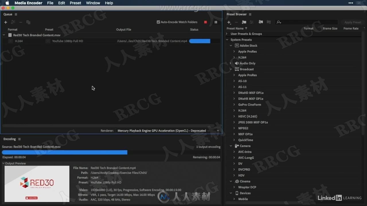The width and height of the screenshot is (367, 206).
Task: Click the Devices phone icon
Action: click(x=237, y=193)
